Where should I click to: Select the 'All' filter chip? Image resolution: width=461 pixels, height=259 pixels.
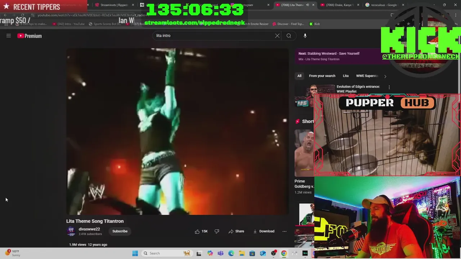(x=299, y=76)
